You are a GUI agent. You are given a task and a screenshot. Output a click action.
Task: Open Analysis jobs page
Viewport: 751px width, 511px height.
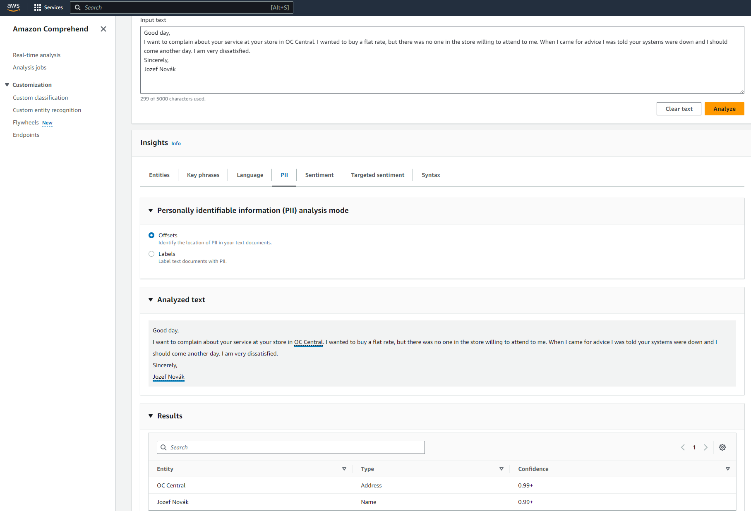[29, 67]
